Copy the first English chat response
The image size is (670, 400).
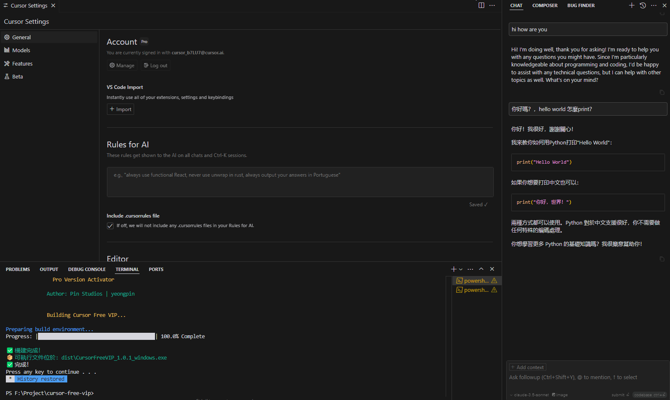coord(662,92)
